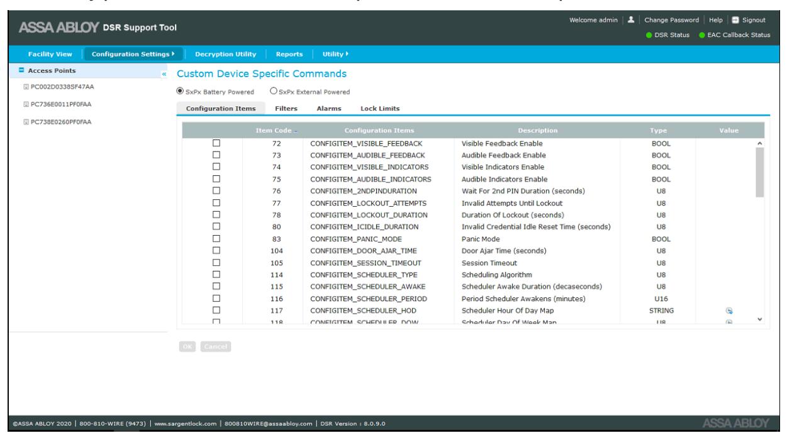Open the Configuration Settings menu
Image resolution: width=787 pixels, height=438 pixels.
(134, 55)
